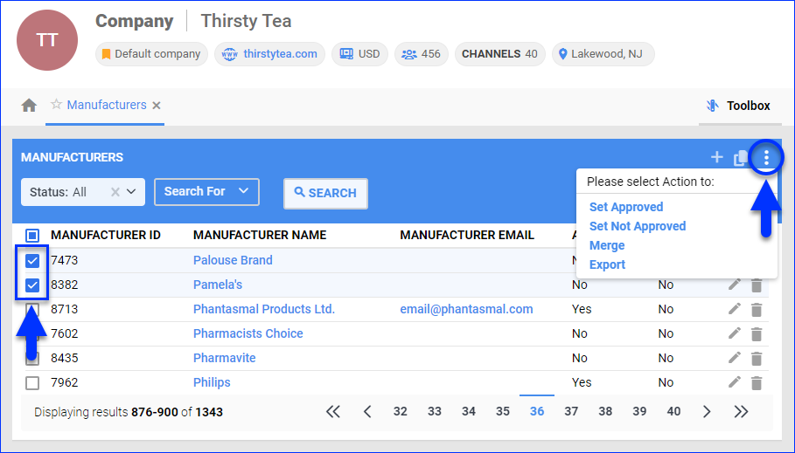Delete the Philips manufacturer row
This screenshot has width=795, height=453.
757,382
